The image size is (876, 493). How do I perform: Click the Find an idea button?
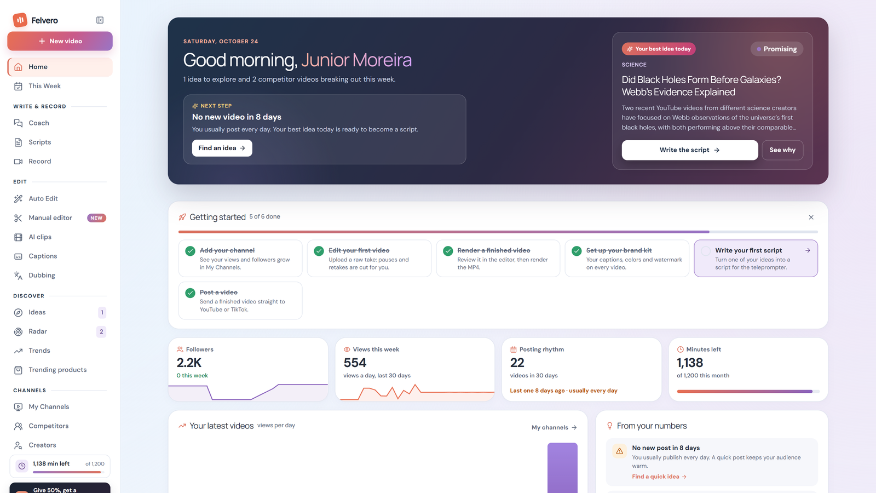click(222, 148)
